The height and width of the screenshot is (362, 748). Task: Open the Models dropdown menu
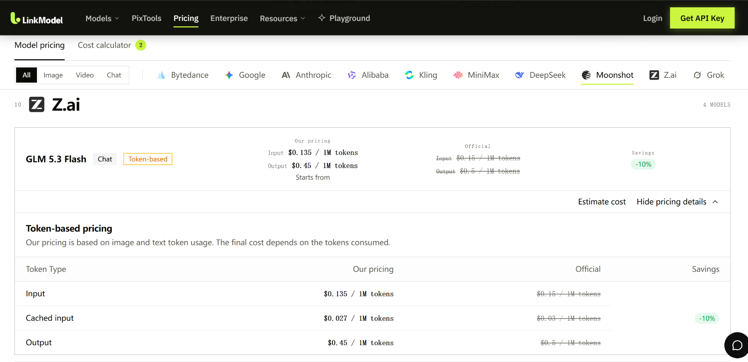102,18
